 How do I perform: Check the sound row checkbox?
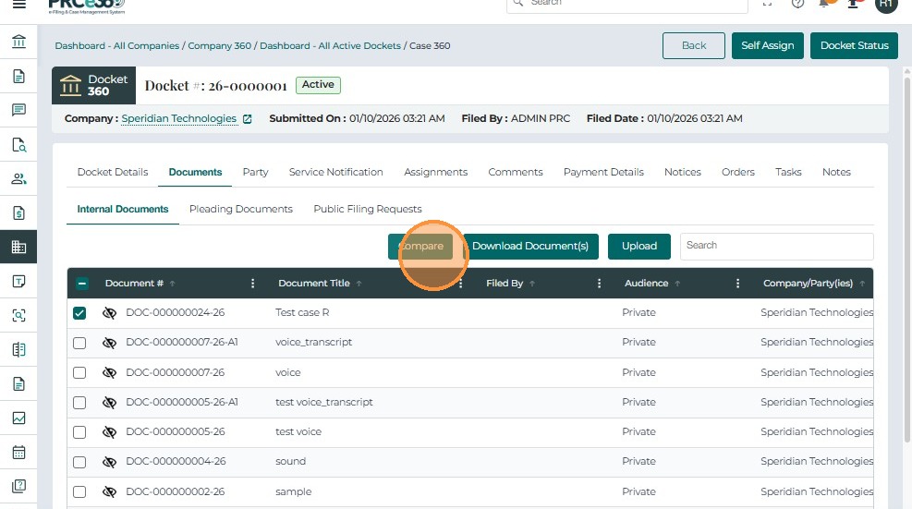(79, 462)
